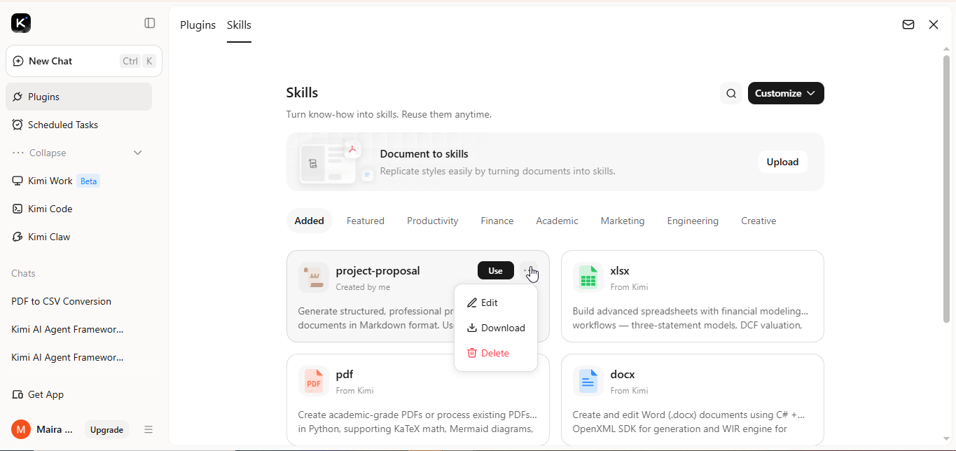956x451 pixels.
Task: Click the Upload button
Action: coord(782,162)
